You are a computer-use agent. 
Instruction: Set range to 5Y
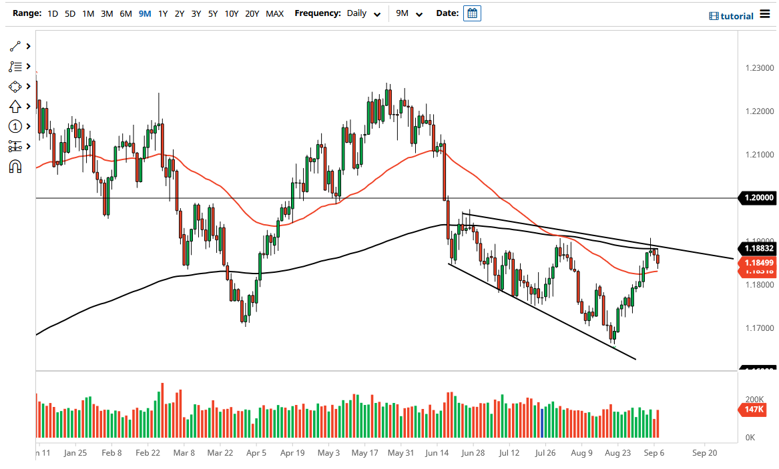[212, 13]
